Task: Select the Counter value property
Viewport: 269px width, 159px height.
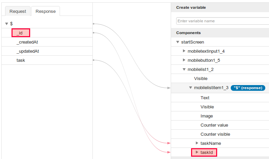Action: point(214,125)
